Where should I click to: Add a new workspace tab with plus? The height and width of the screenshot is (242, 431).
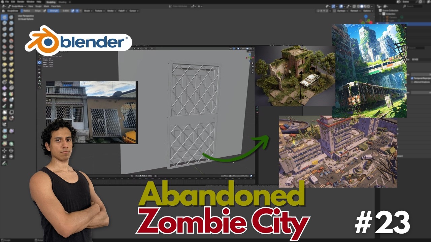click(70, 2)
